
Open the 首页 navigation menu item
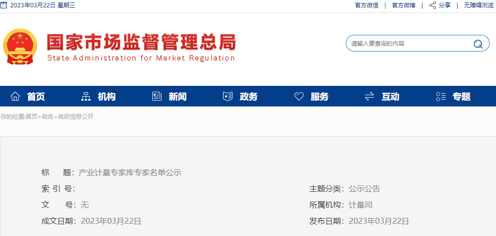pyautogui.click(x=36, y=97)
